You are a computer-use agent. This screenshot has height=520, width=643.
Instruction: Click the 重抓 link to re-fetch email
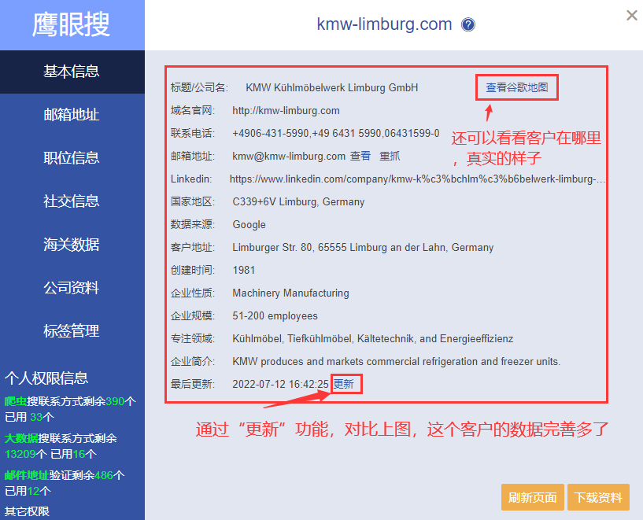(390, 156)
